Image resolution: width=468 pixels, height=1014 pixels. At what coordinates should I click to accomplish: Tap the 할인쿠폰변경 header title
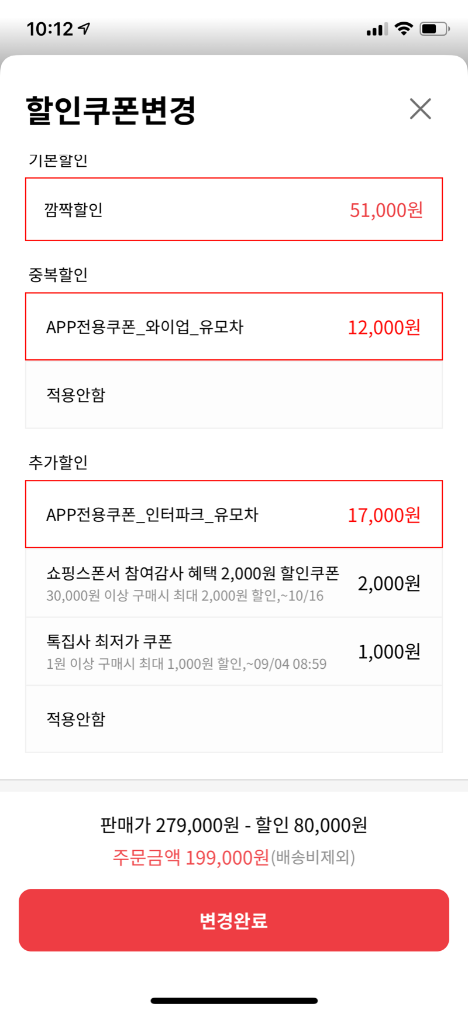(111, 110)
